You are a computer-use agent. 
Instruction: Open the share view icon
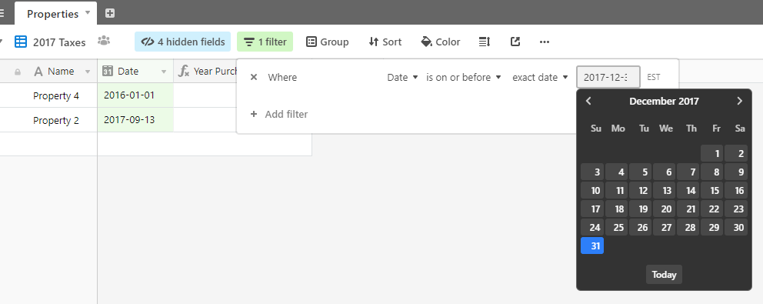pos(515,42)
